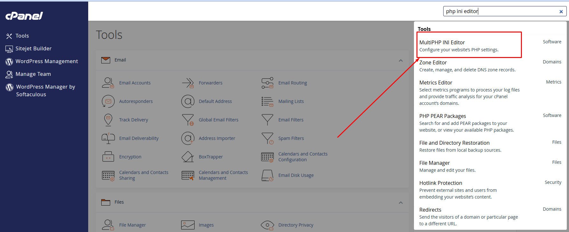
Task: Open the Email Deliverability icon
Action: coord(108,138)
